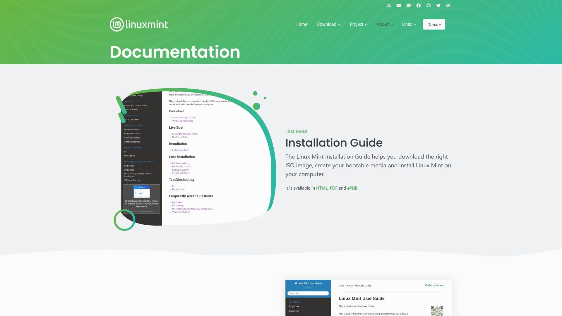Expand the Links menu
Image resolution: width=562 pixels, height=316 pixels.
pos(409,24)
